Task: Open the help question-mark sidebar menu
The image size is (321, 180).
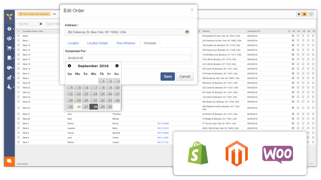Action: pos(9,29)
